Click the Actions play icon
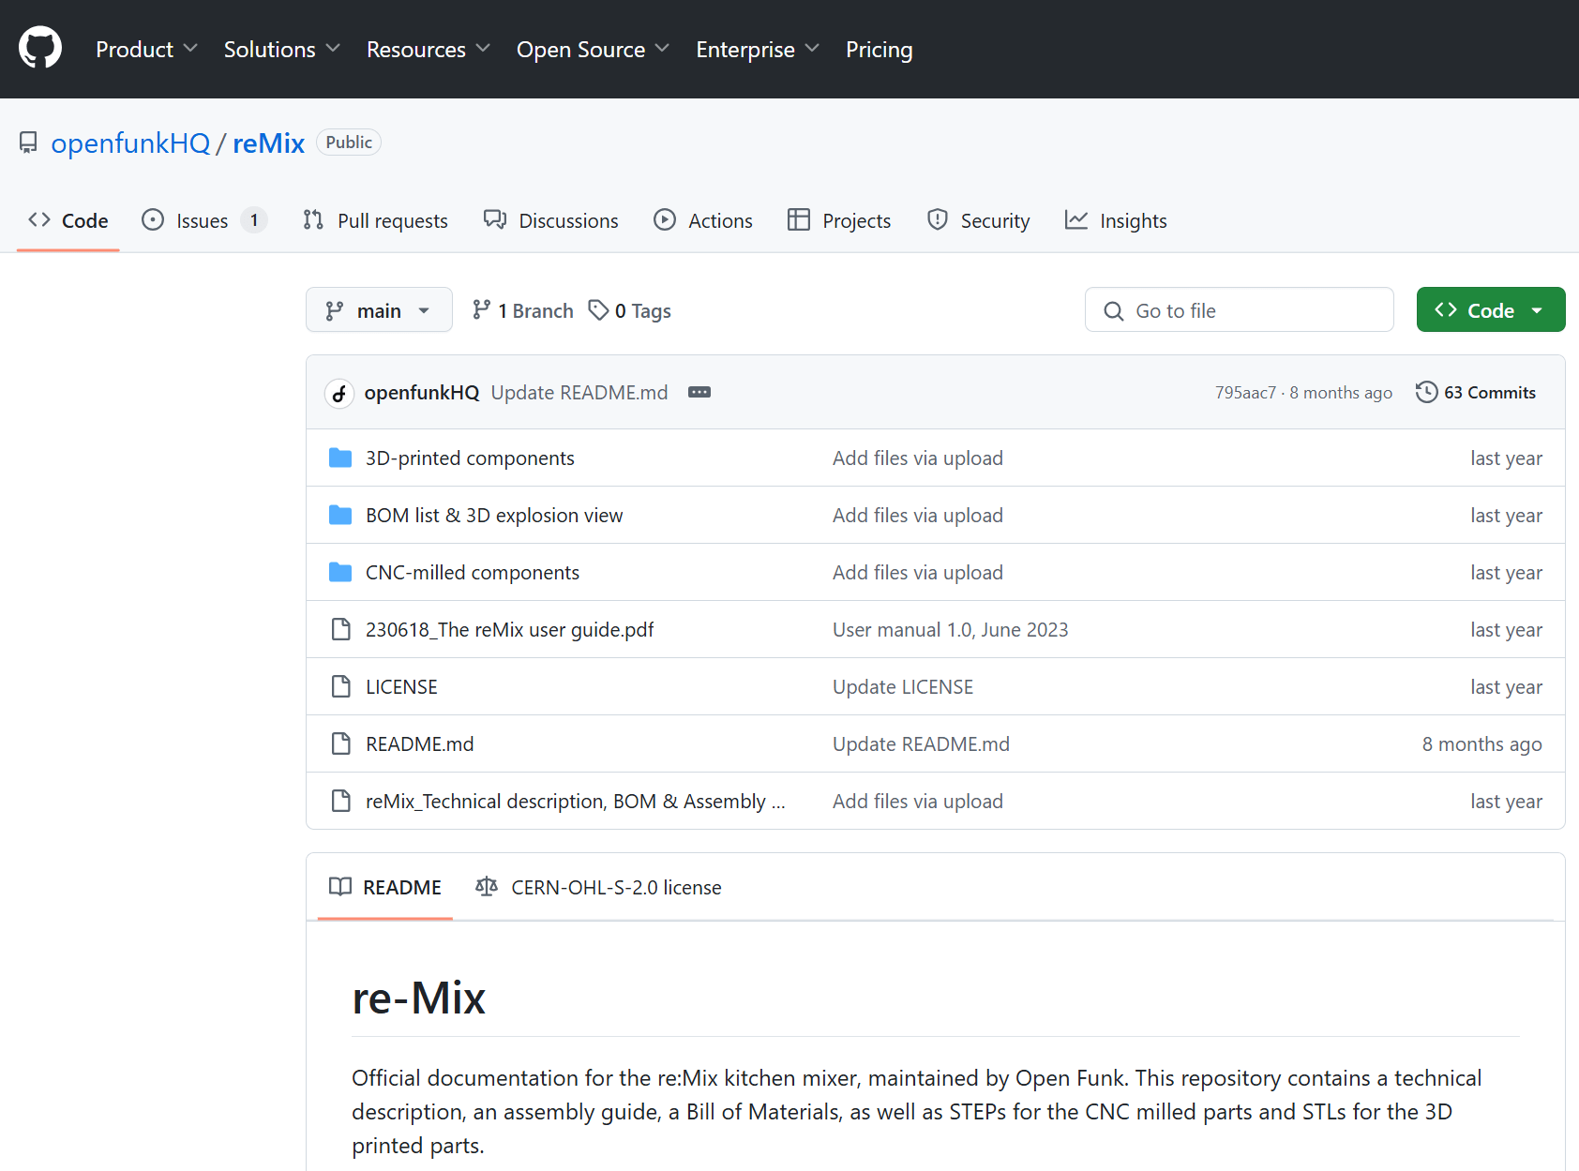Viewport: 1579px width, 1171px height. [x=665, y=219]
